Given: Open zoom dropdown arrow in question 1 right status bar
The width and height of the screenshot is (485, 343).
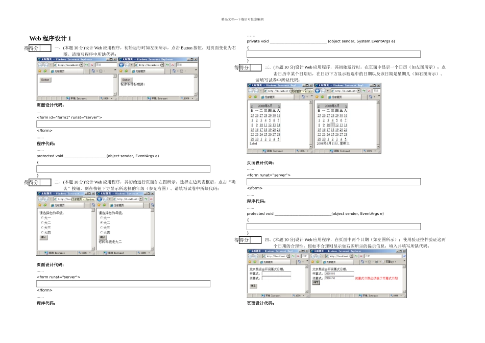Looking at the screenshot, I should [192, 99].
